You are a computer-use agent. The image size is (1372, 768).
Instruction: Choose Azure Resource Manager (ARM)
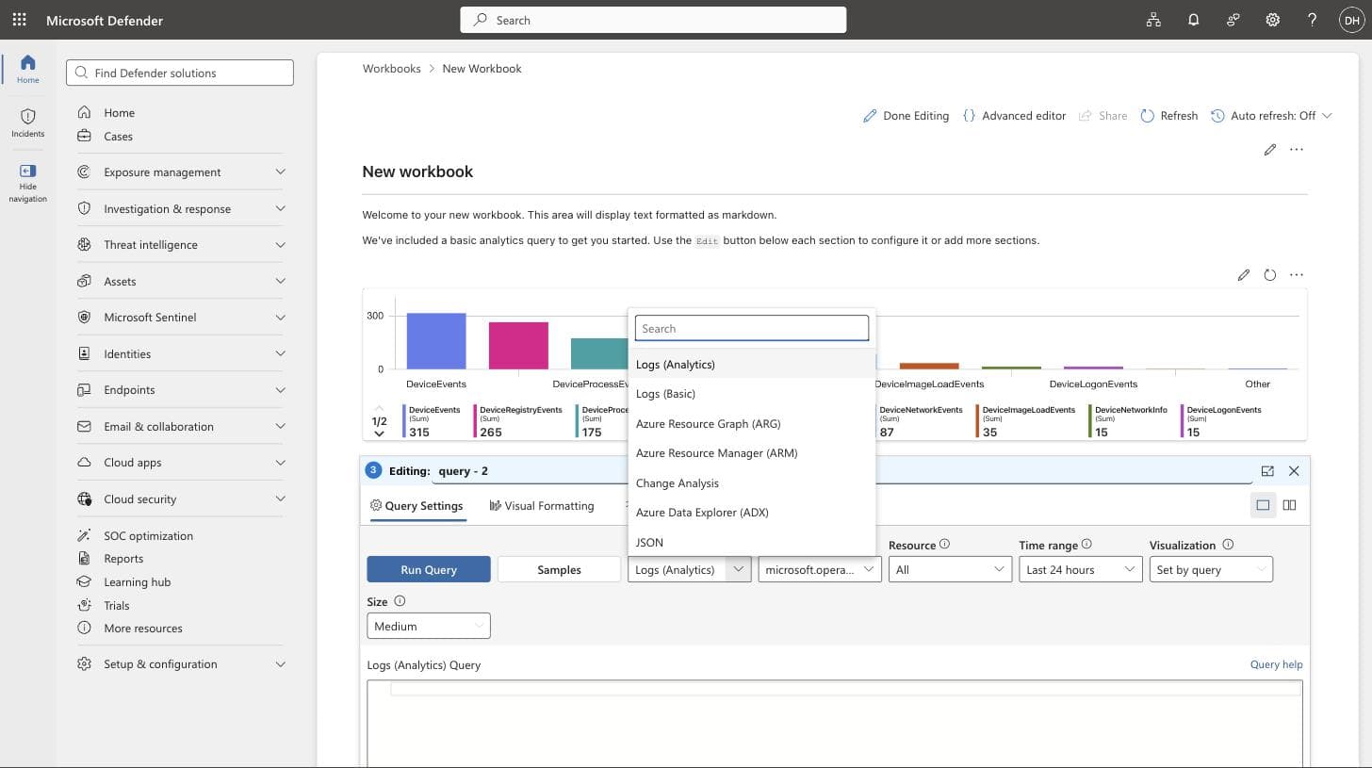752,453
